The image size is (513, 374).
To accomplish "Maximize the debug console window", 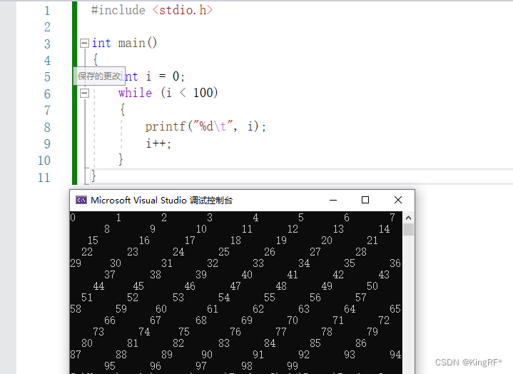I will coord(365,200).
